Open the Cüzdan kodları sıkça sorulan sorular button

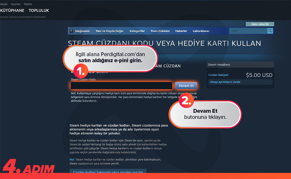click(108, 172)
